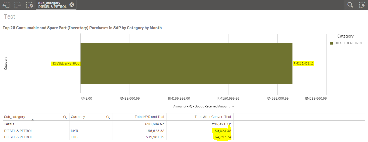The image size is (368, 142).
Task: Click the Currency column header
Action: pos(78,117)
